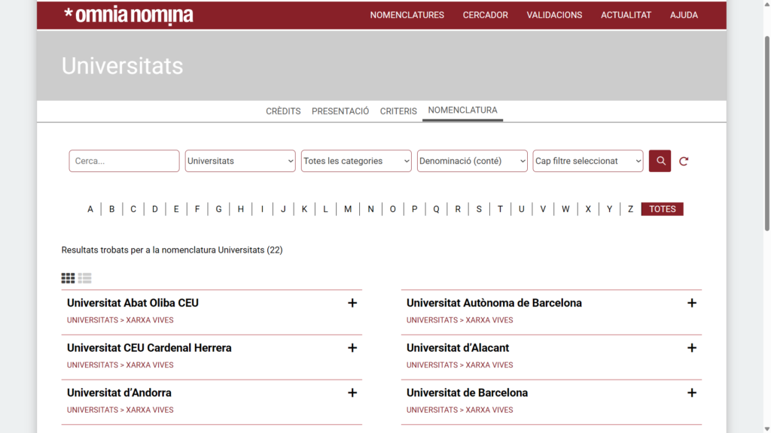Switch to grid view layout
The width and height of the screenshot is (771, 433).
tap(68, 278)
